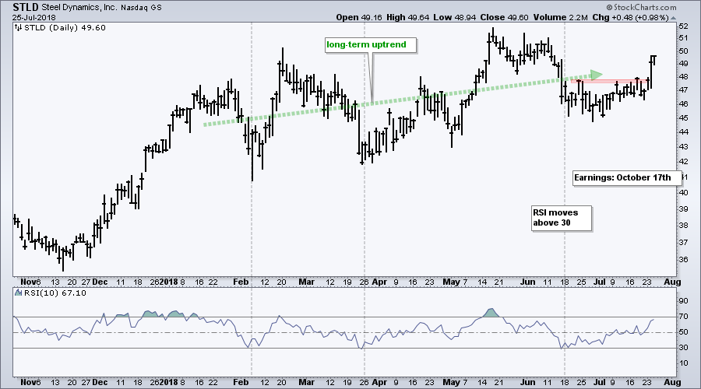
Task: Click the Volume 2.2M value
Action: click(x=560, y=17)
